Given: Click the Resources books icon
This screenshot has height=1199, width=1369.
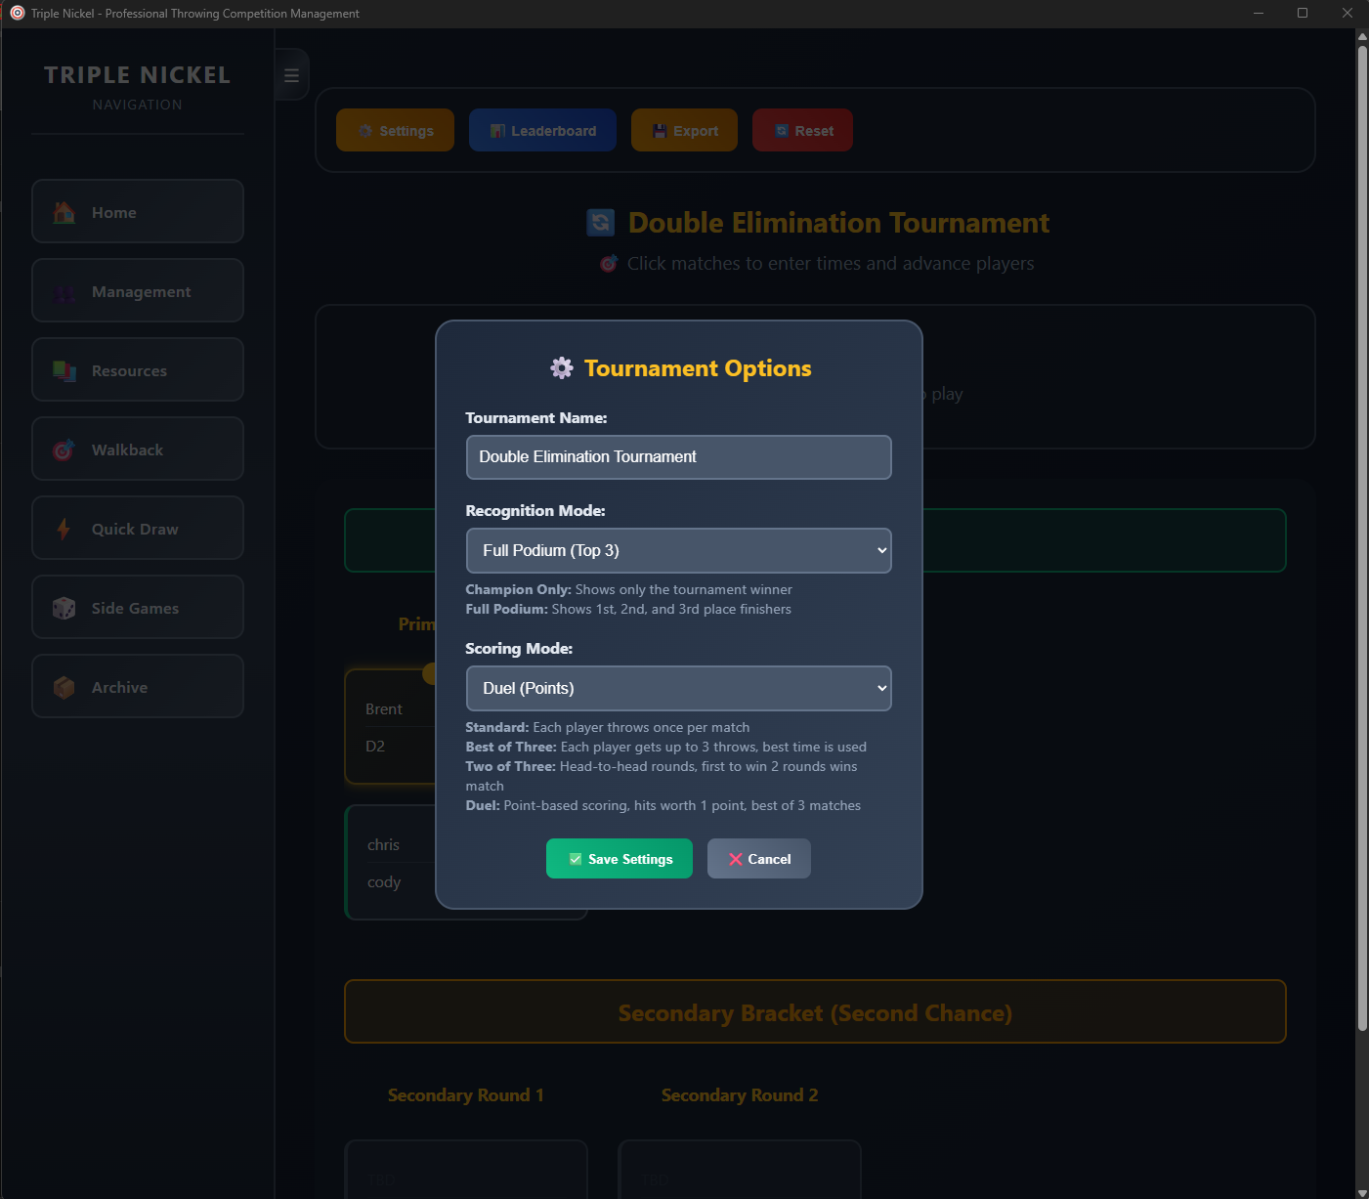Looking at the screenshot, I should pos(64,371).
